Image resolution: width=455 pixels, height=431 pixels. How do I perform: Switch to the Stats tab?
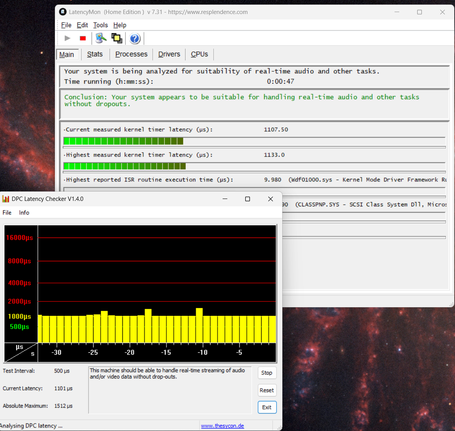[95, 54]
